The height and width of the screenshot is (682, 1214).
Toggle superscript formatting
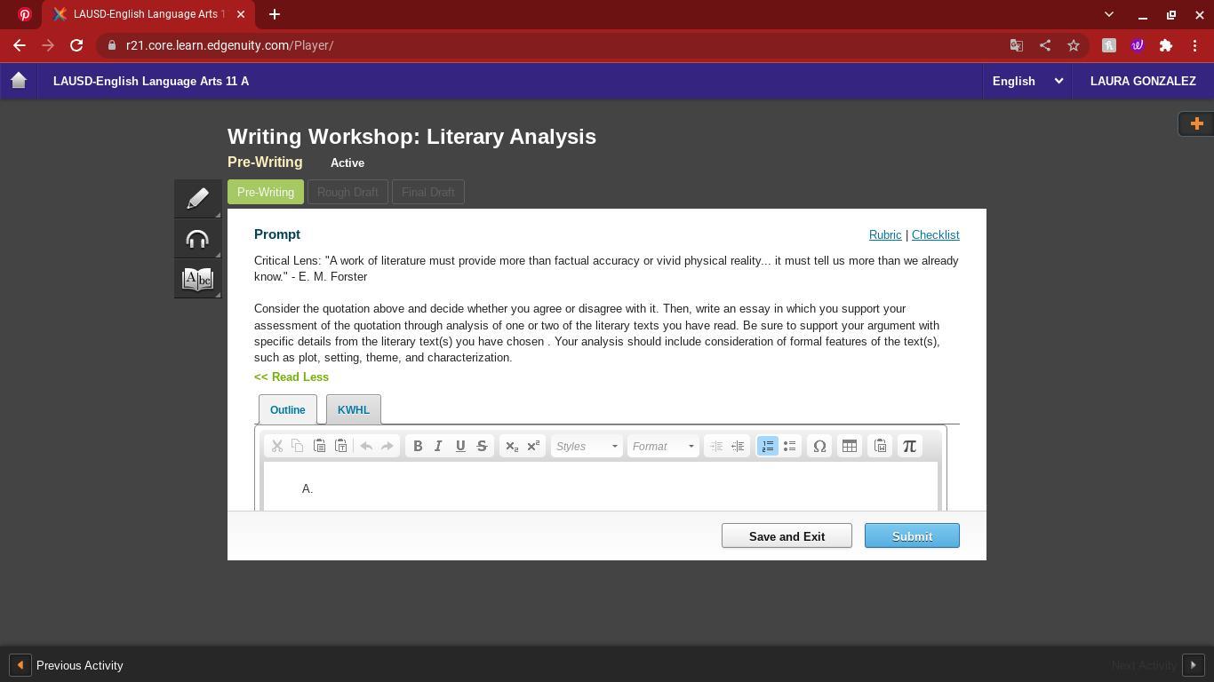[x=533, y=446]
